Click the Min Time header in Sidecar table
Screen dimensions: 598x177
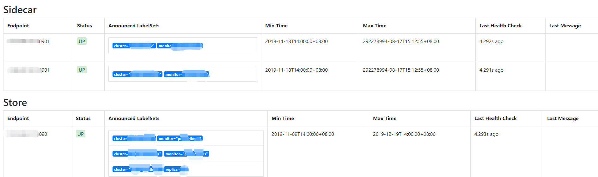coord(276,26)
